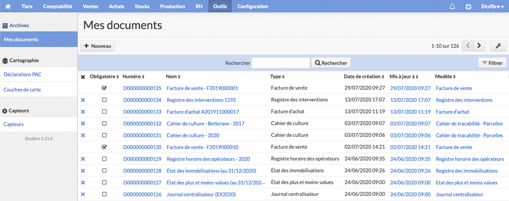
Task: Open Cahier de culture - Betterave - 2017
Action: [206, 124]
